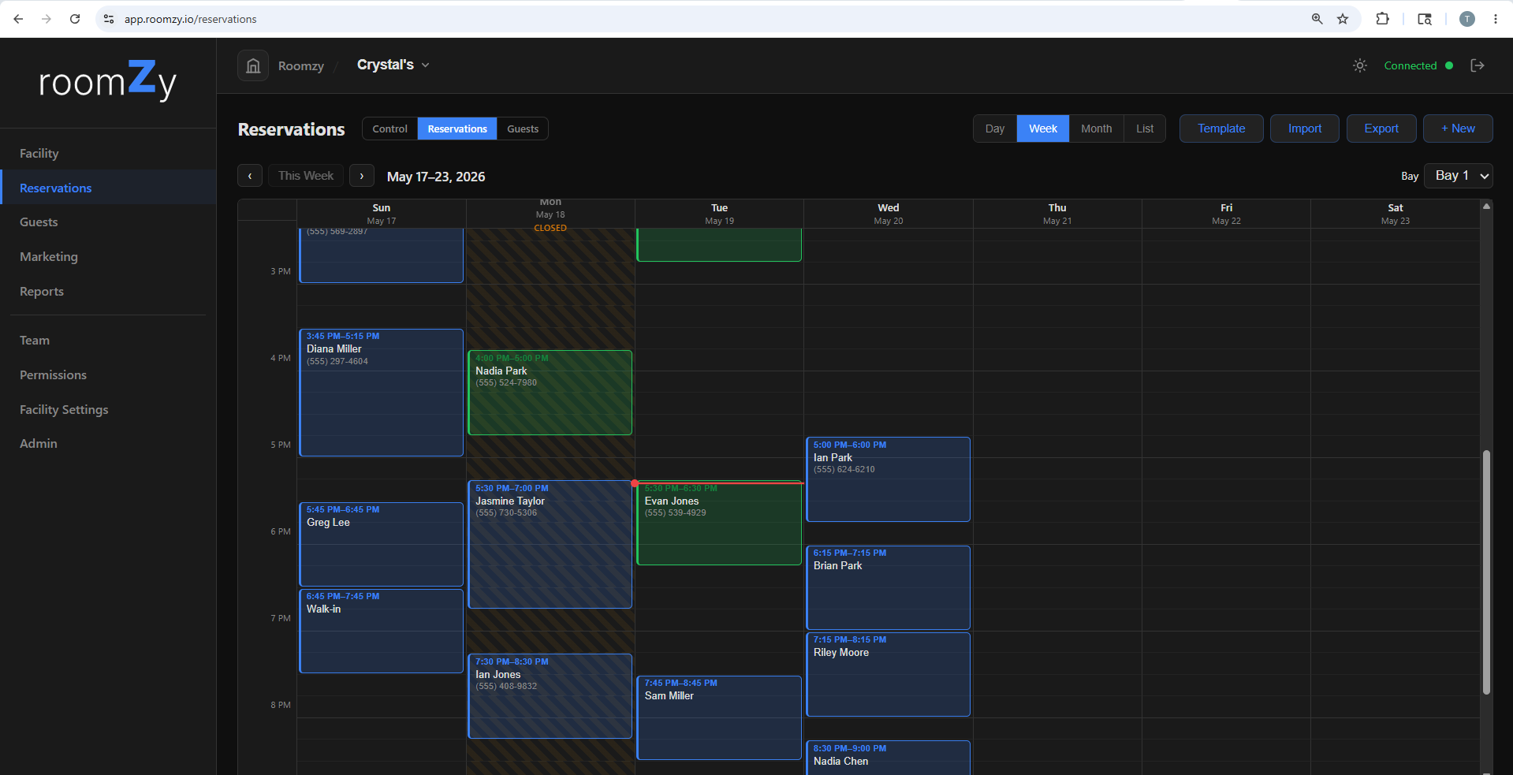Viewport: 1513px width, 775px height.
Task: Open Ian Park 5:00 PM reservation
Action: tap(889, 479)
